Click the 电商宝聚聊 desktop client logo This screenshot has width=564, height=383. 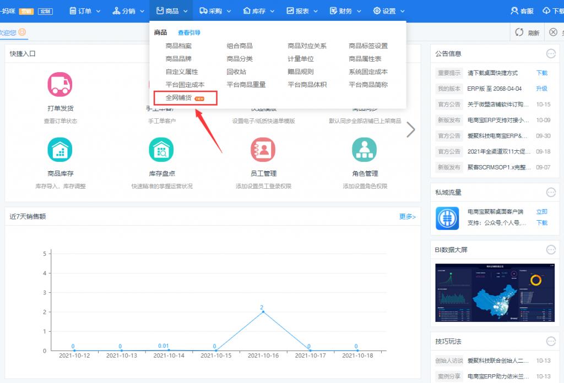pyautogui.click(x=447, y=218)
